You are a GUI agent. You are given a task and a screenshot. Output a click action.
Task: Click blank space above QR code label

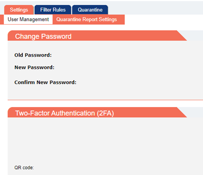coord(102,140)
